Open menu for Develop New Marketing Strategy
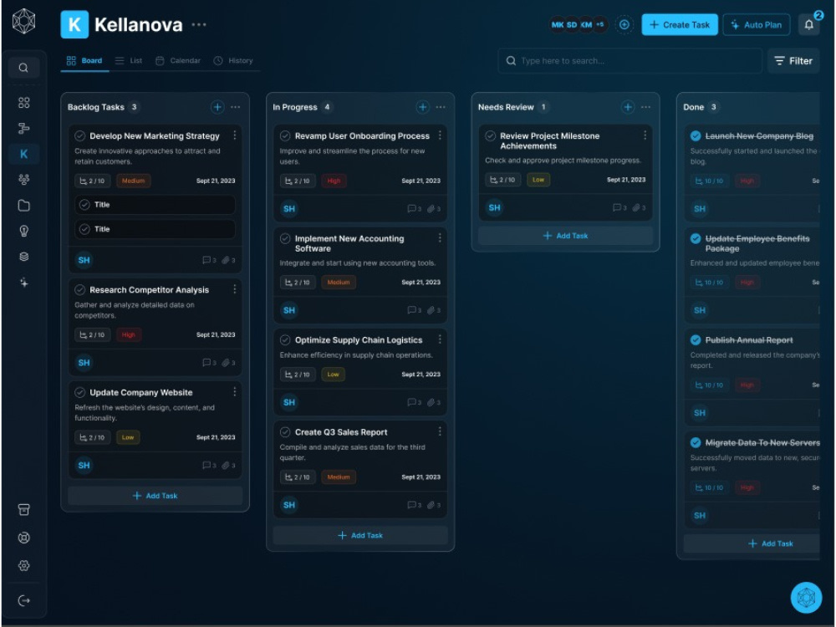Screen dimensions: 836x627 click(x=235, y=135)
